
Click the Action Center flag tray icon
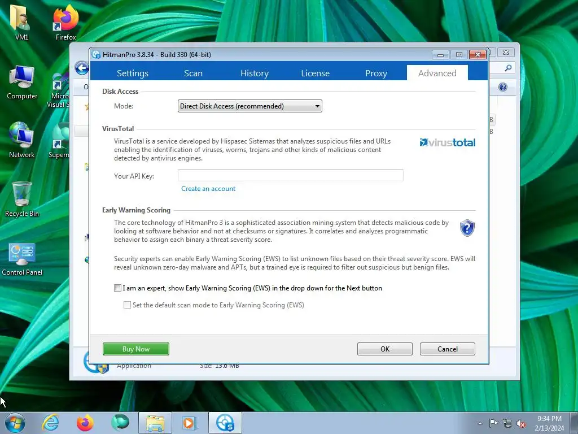(x=493, y=423)
